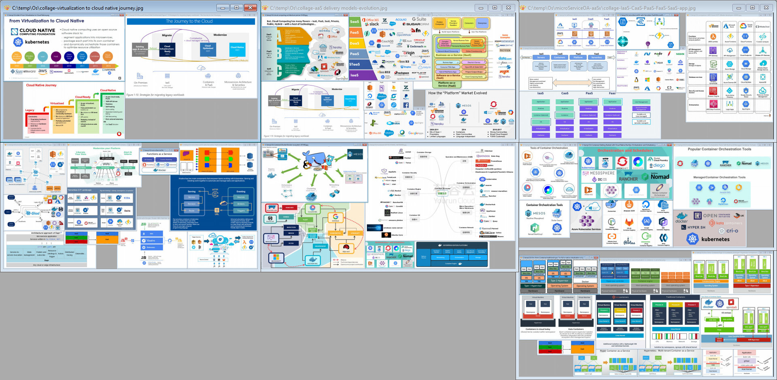Click the Facebook icon in the aaS collage
This screenshot has width=777, height=380.
[406, 105]
